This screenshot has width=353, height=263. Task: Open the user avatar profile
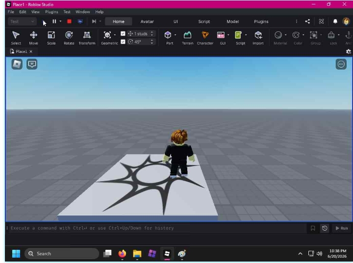(346, 22)
